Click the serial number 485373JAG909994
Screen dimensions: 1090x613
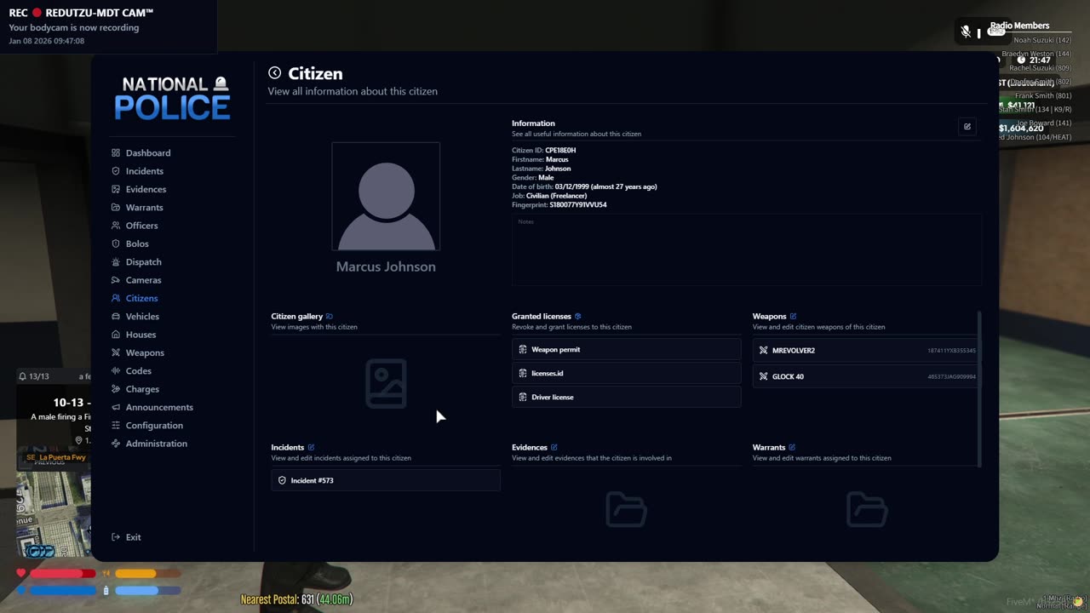pos(951,376)
